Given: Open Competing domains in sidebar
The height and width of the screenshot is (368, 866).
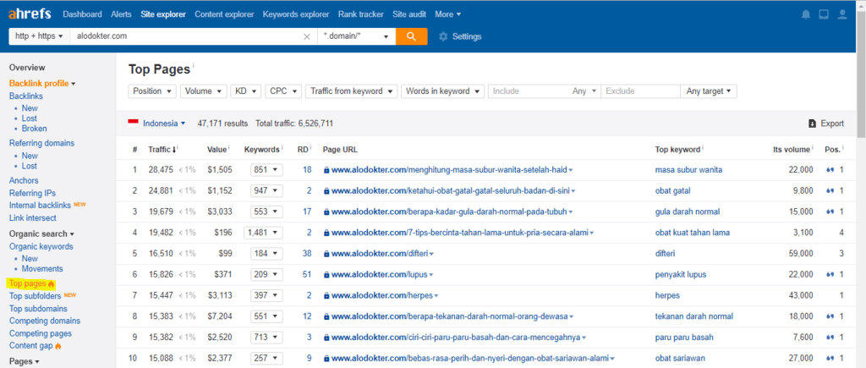Looking at the screenshot, I should (x=45, y=321).
